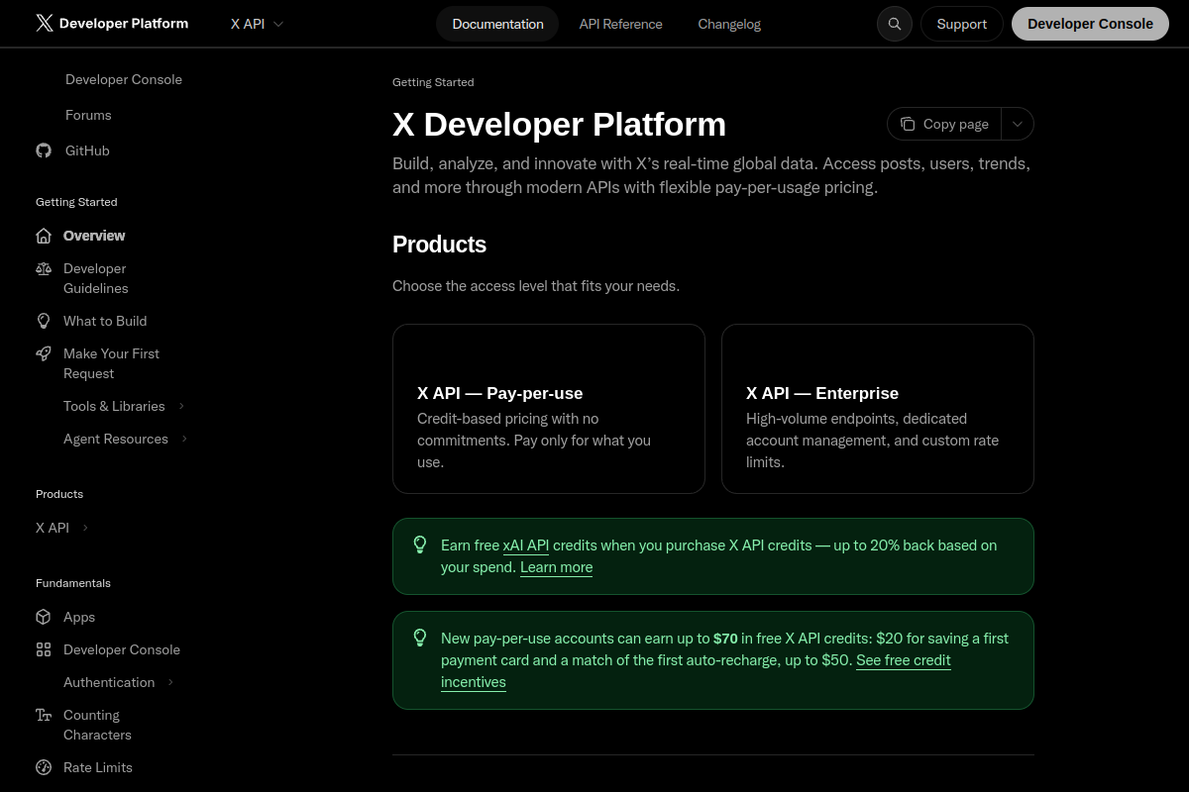This screenshot has width=1189, height=792.
Task: Open Make Your First Request page
Action: pyautogui.click(x=111, y=363)
